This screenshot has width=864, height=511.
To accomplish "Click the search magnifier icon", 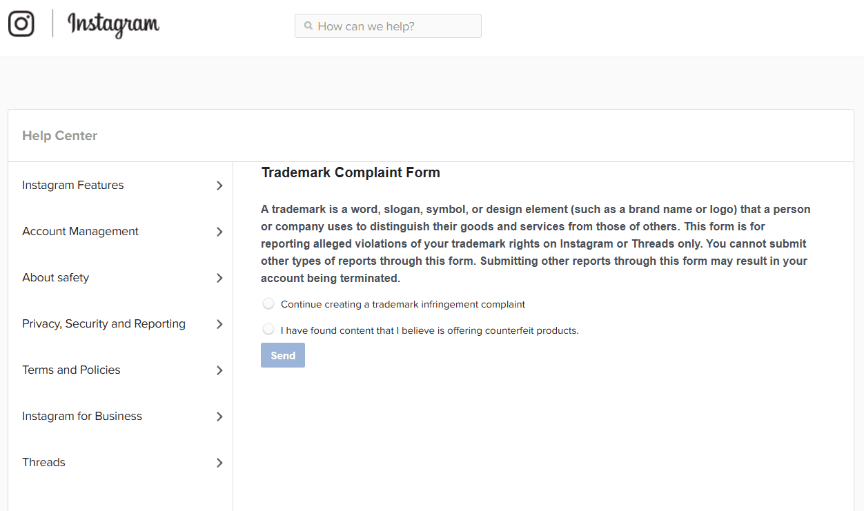I will point(308,26).
